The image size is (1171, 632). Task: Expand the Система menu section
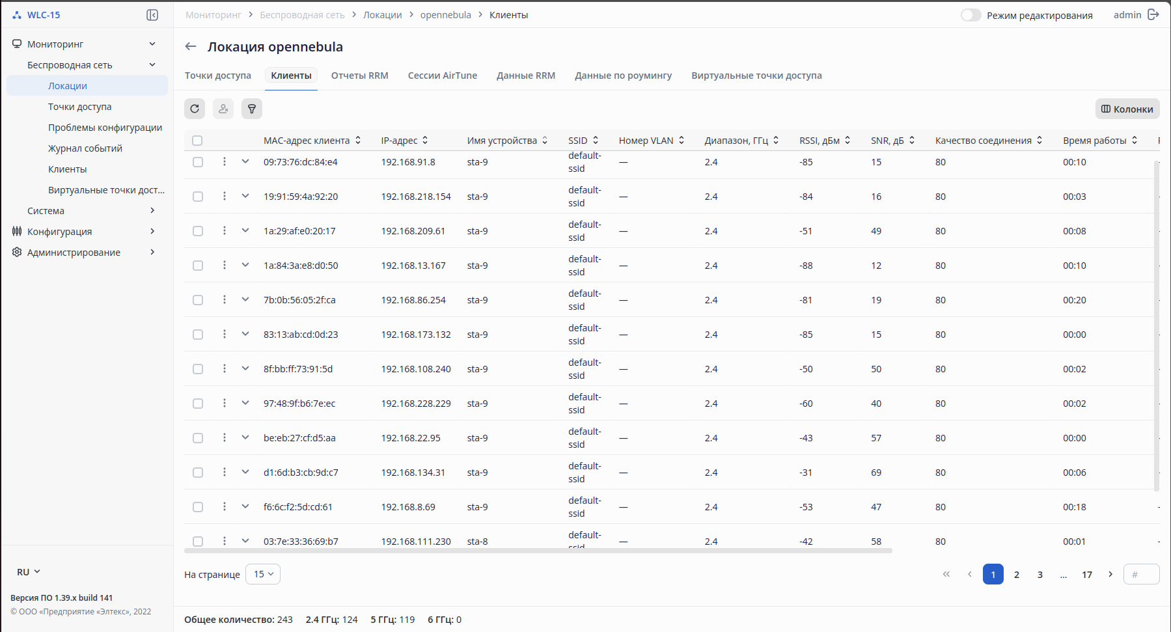(152, 210)
